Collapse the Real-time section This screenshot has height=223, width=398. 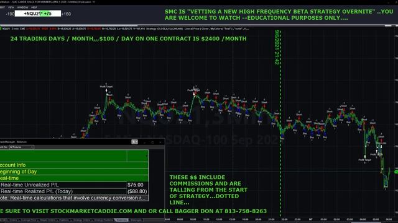click(x=74, y=178)
